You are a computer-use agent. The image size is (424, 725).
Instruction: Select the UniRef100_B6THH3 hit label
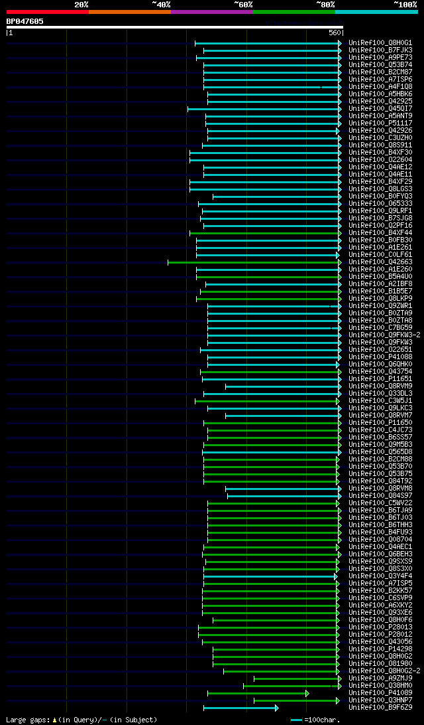[381, 525]
